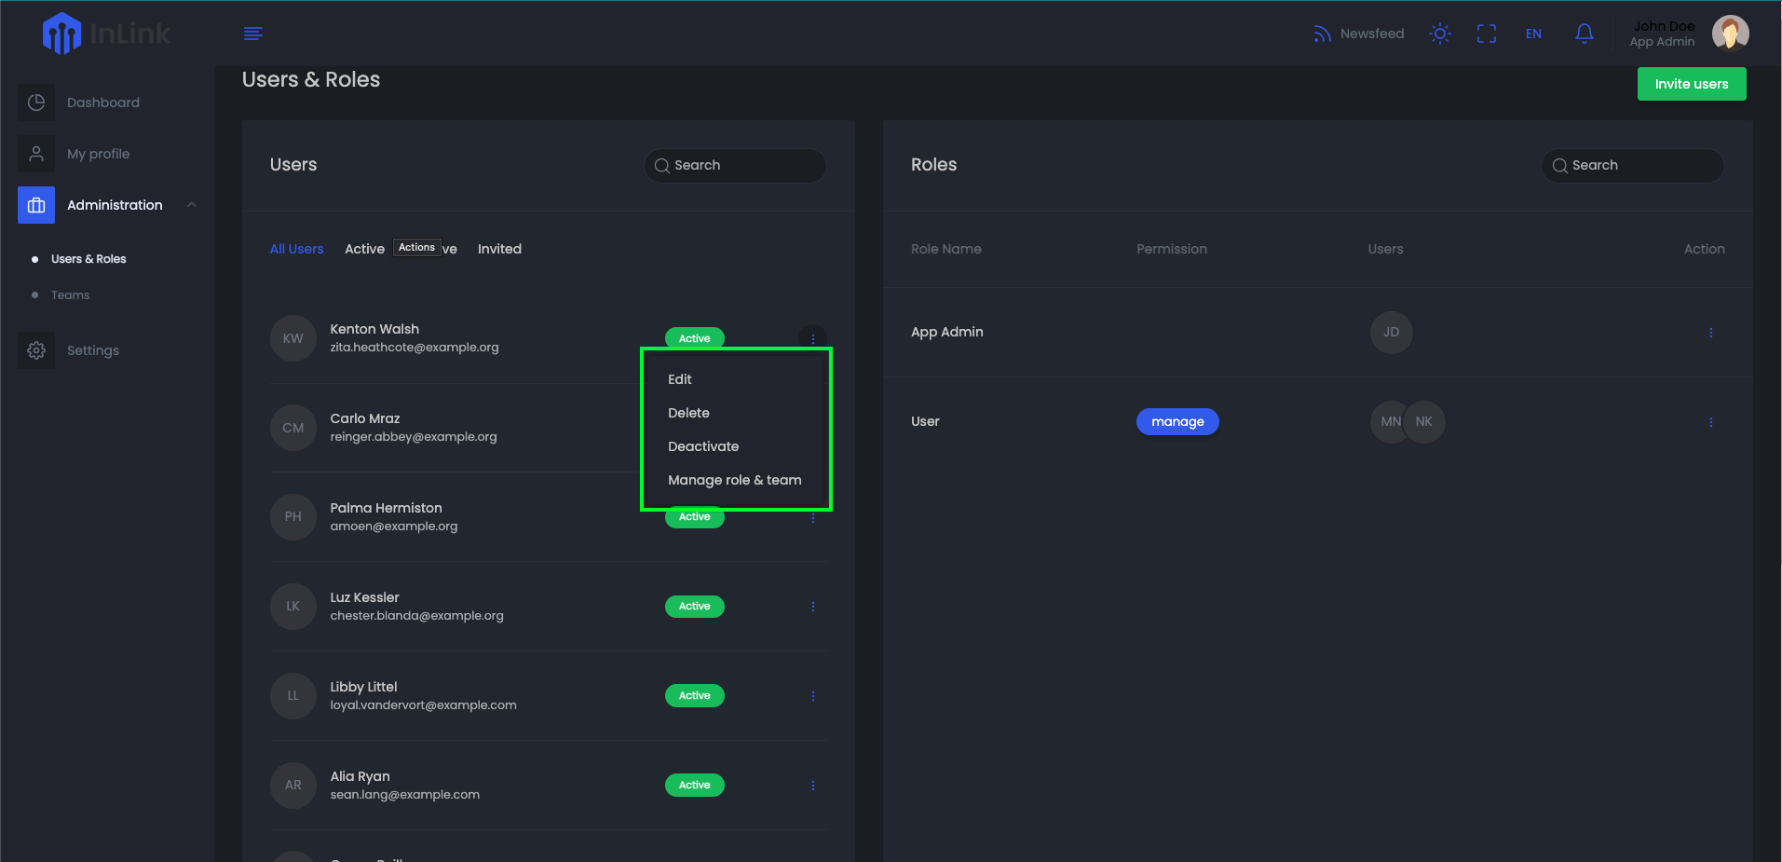Open the EN language selector
Image resolution: width=1782 pixels, height=862 pixels.
click(1533, 34)
